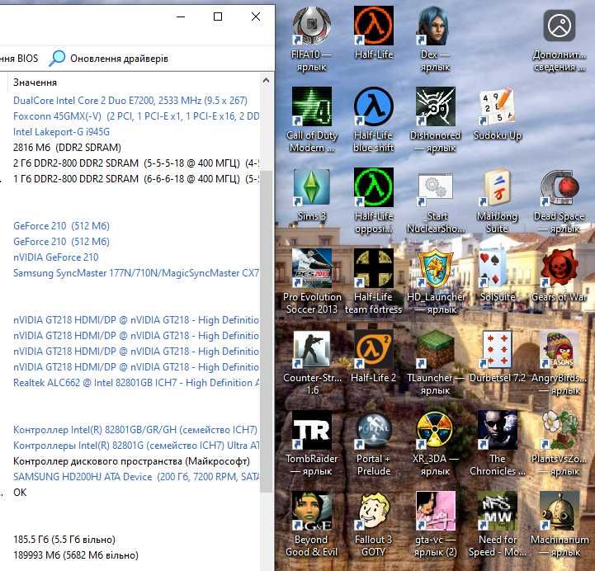Click Контроллер Intel(R) 82801GB/GR/GH link
This screenshot has width=595, height=571.
[x=135, y=430]
